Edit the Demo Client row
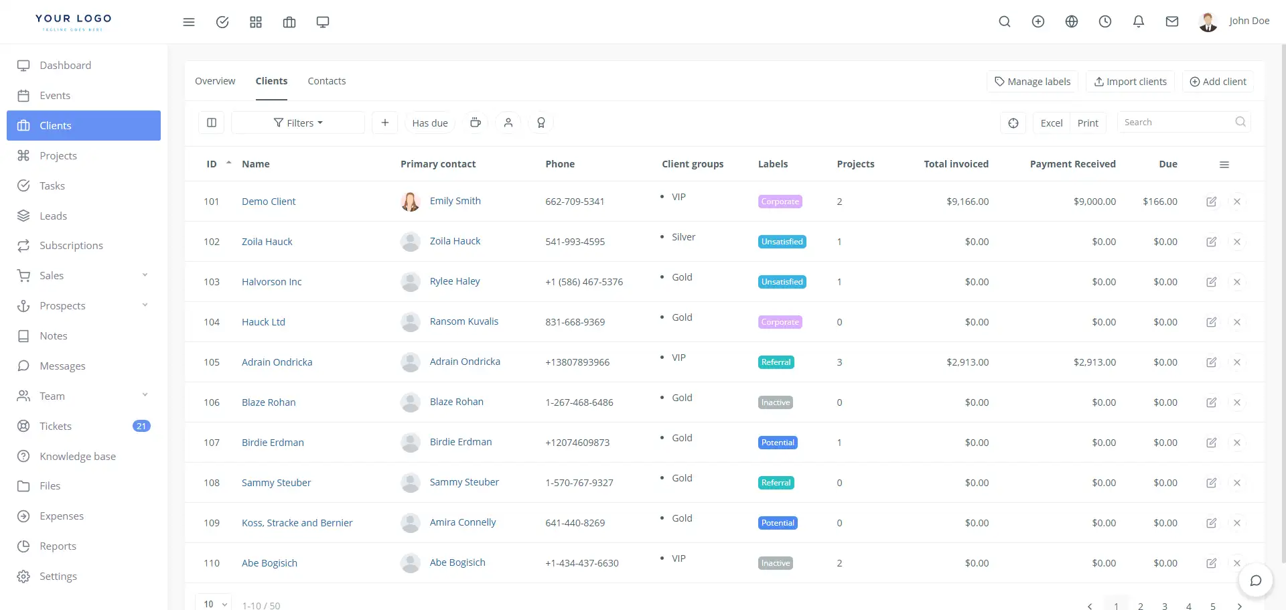 1211,202
